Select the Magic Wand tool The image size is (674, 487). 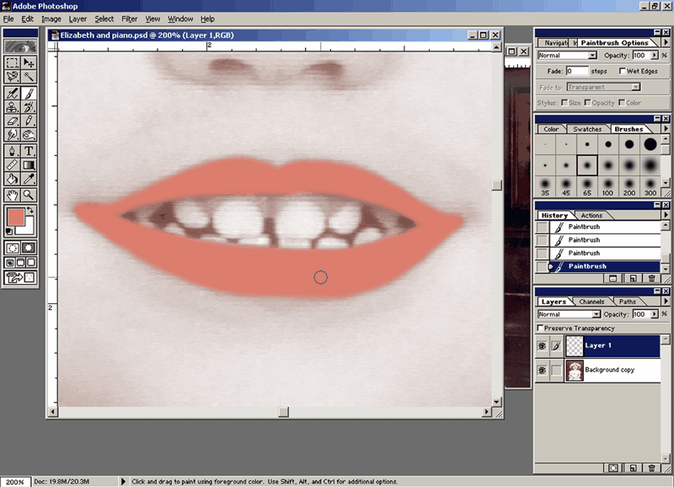point(29,77)
